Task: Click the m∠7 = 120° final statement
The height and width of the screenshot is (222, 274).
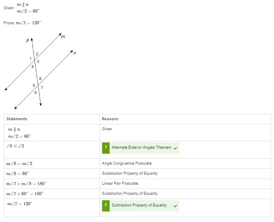Action: point(20,204)
